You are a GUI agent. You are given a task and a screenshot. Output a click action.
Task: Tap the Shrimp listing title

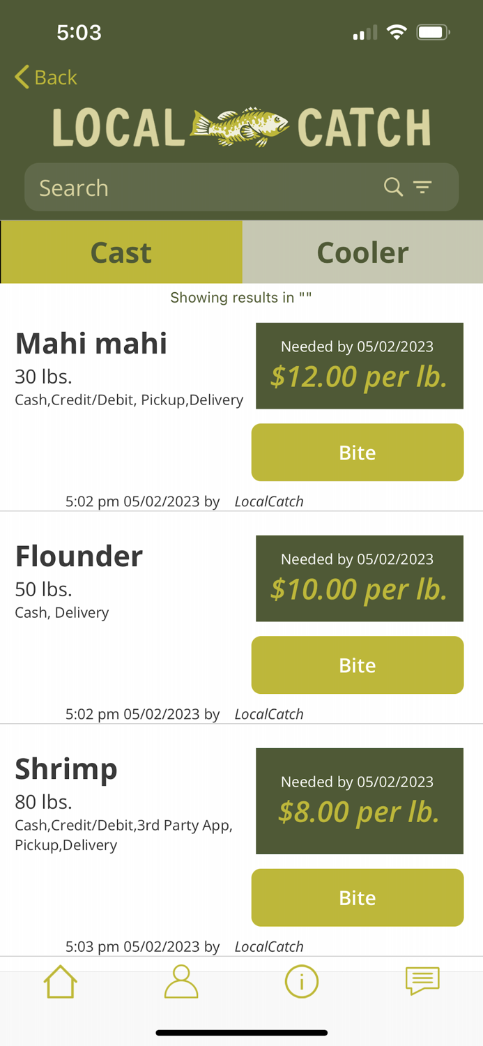pos(66,768)
